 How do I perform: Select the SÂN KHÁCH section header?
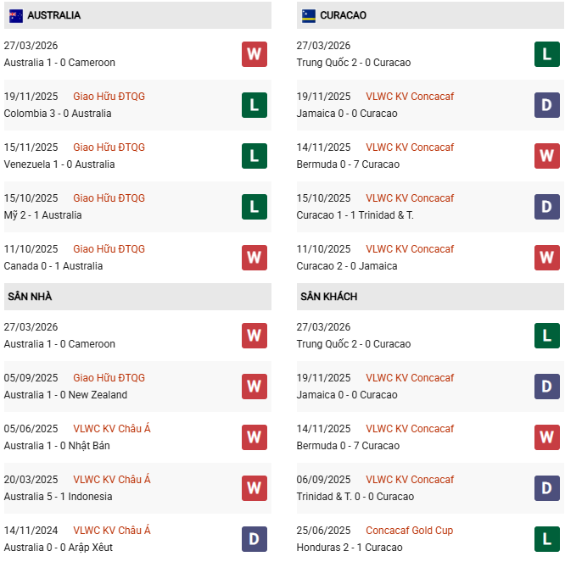click(x=328, y=297)
